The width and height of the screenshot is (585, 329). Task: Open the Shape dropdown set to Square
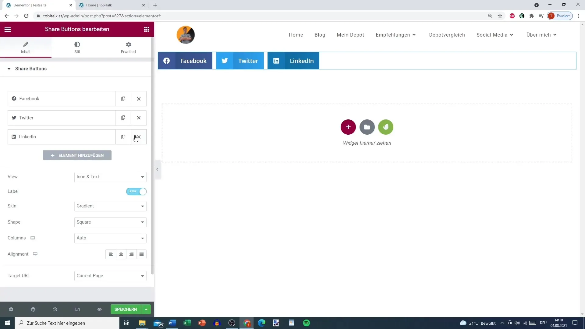click(110, 222)
